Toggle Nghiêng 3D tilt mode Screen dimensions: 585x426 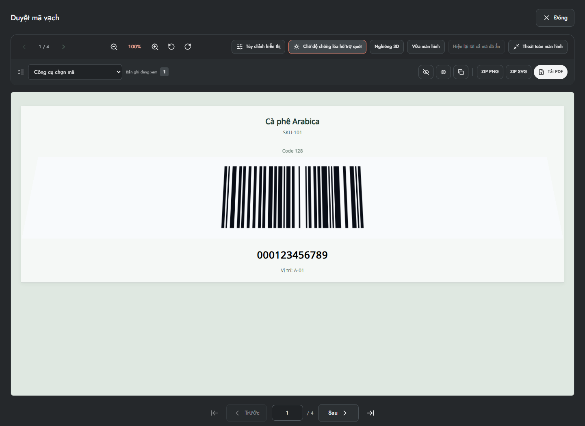click(x=387, y=47)
